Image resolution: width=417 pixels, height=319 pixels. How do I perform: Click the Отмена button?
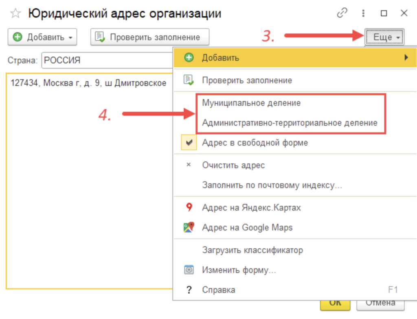click(380, 304)
